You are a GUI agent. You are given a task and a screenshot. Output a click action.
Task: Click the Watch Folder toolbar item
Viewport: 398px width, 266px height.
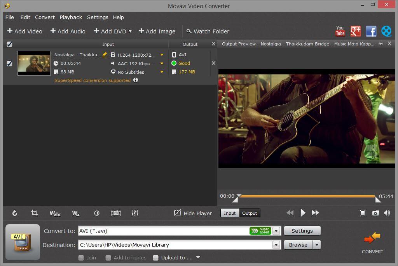[208, 31]
